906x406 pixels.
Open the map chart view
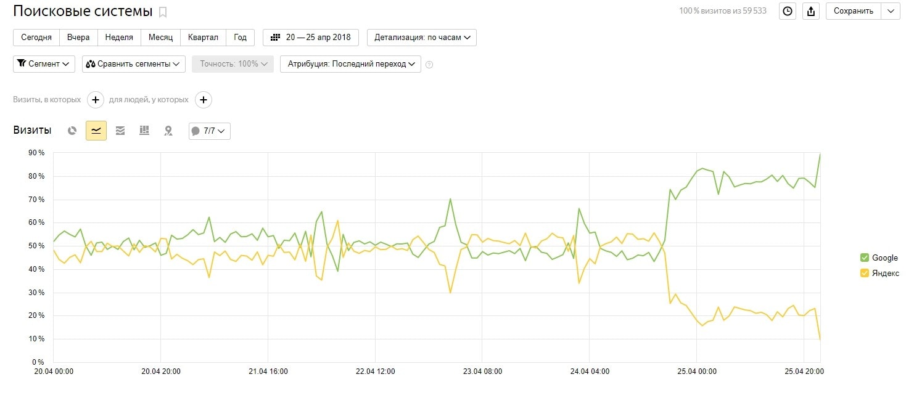[168, 131]
